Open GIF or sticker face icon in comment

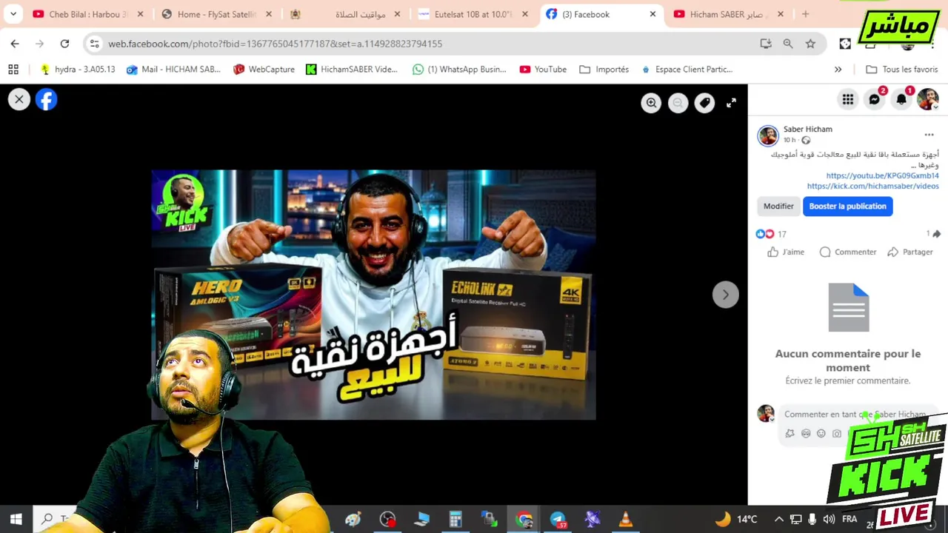[x=805, y=434]
